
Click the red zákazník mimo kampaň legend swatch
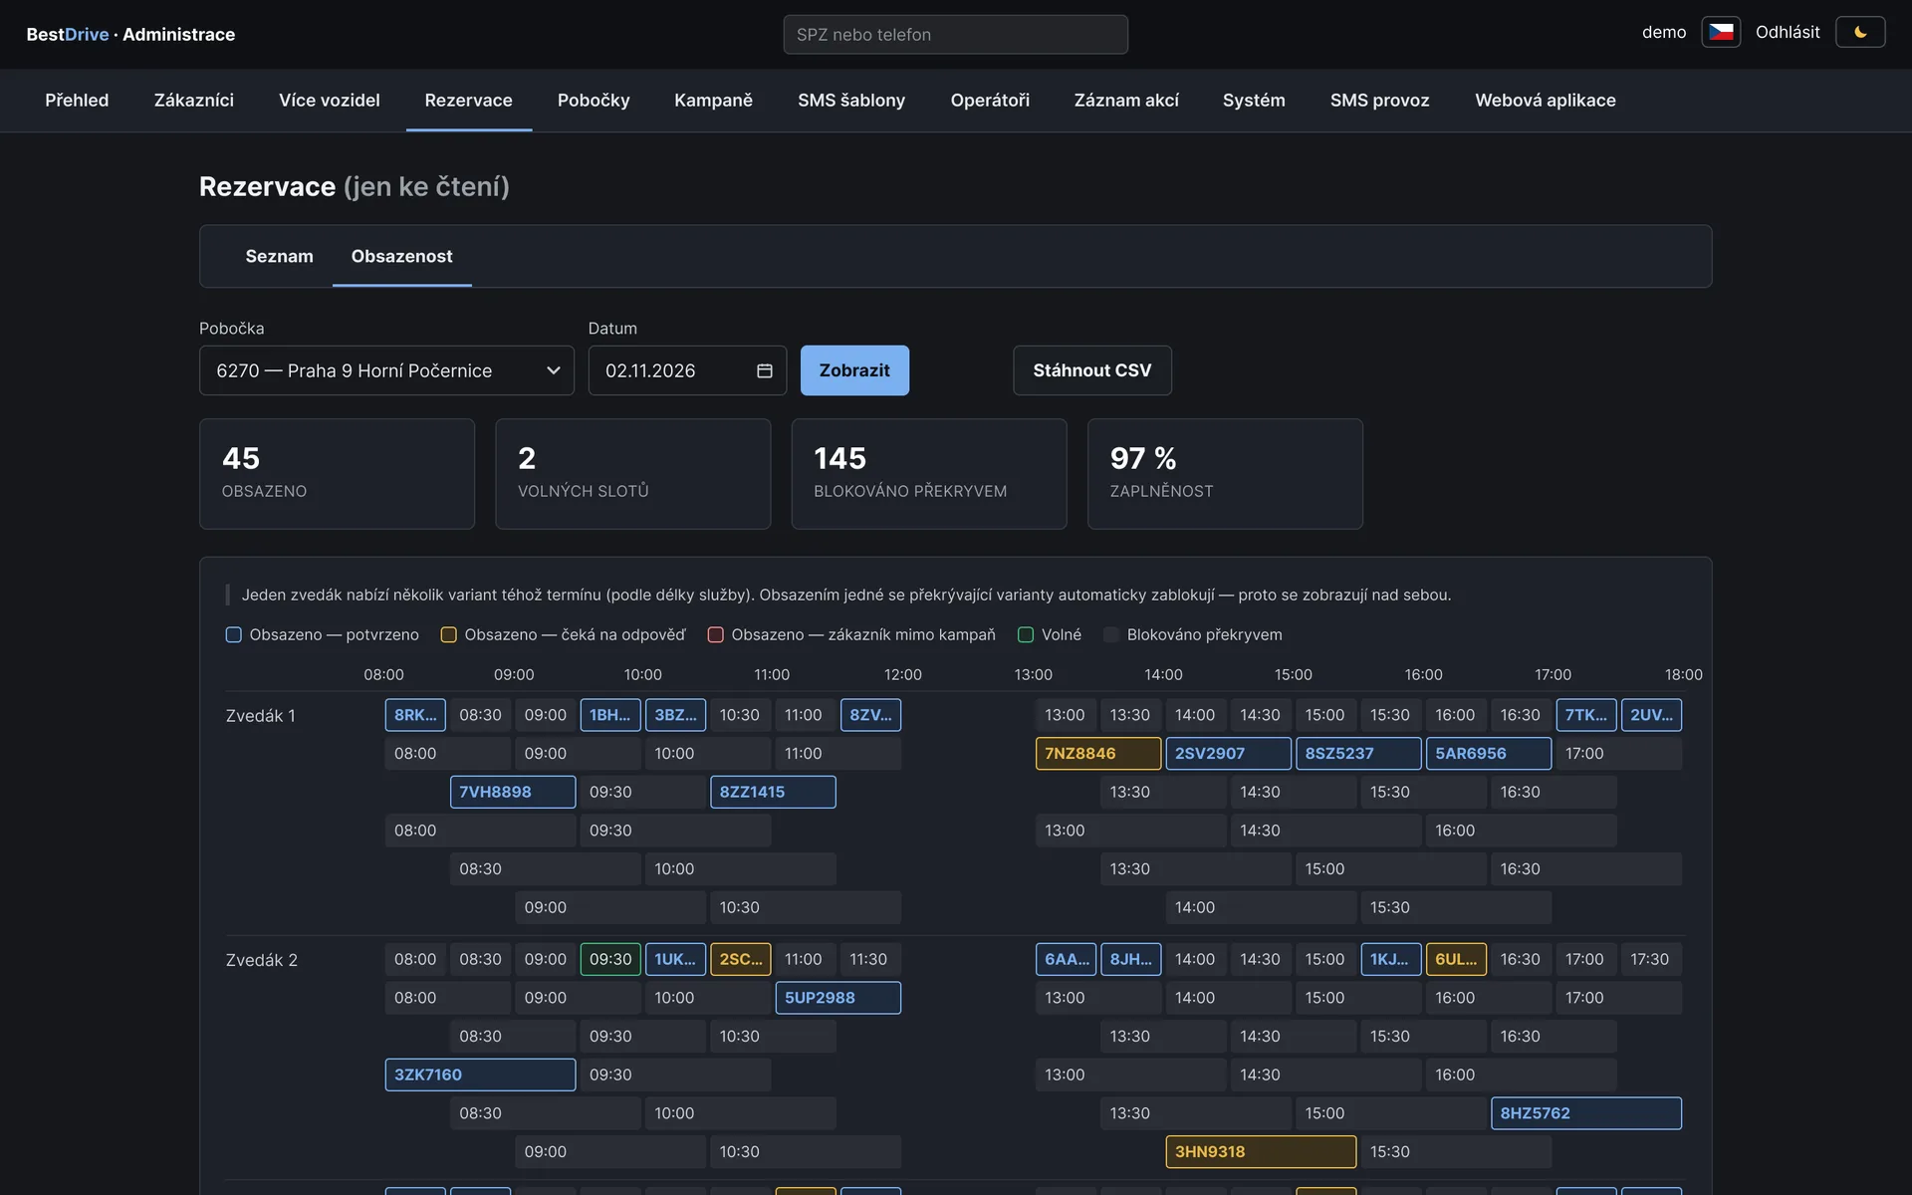click(x=715, y=634)
